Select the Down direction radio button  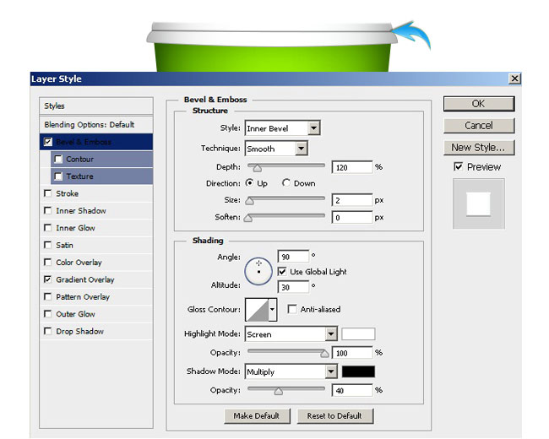[x=286, y=182]
